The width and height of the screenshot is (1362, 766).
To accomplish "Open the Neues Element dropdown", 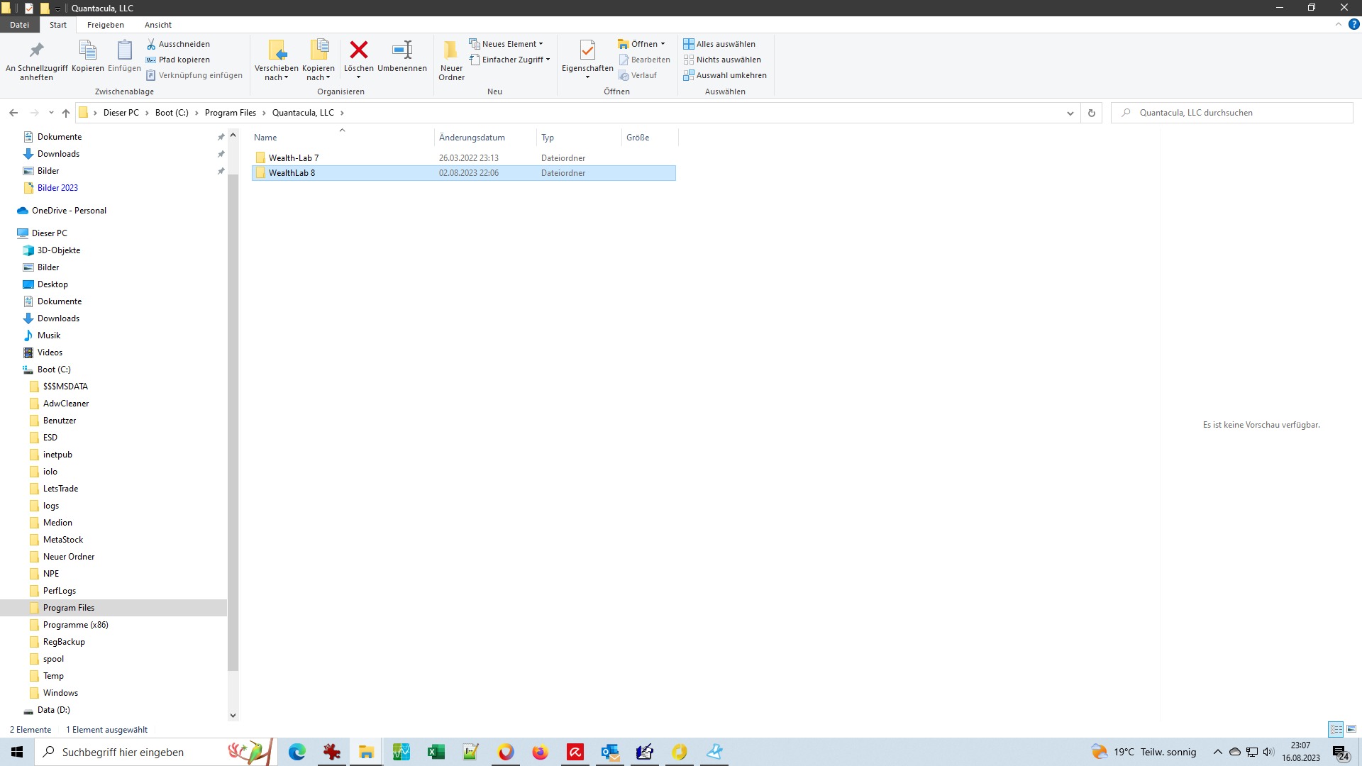I will [506, 44].
